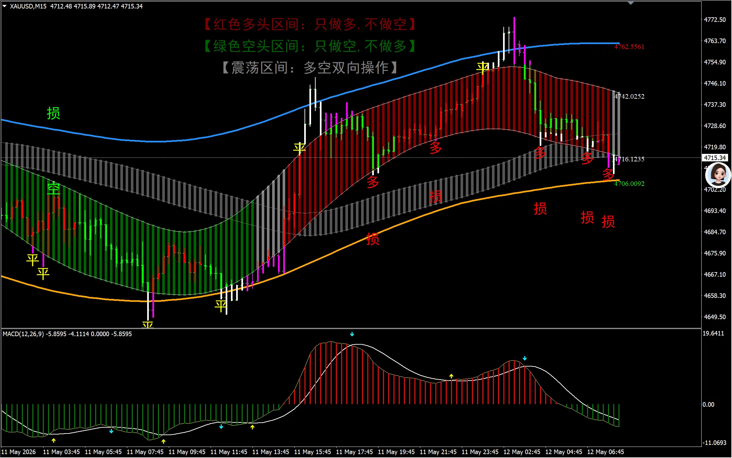The height and width of the screenshot is (458, 732).
Task: Click the red level value 4762.5561
Action: (x=629, y=47)
